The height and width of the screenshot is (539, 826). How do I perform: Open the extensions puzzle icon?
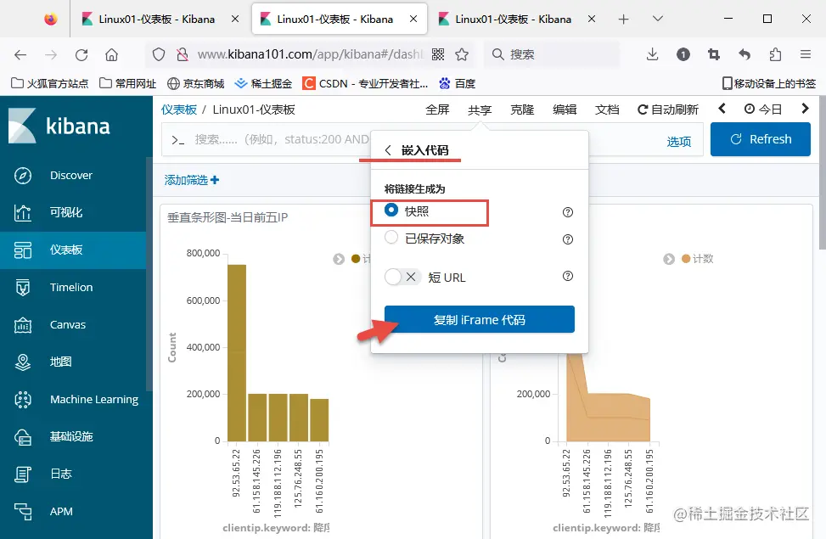coord(775,54)
